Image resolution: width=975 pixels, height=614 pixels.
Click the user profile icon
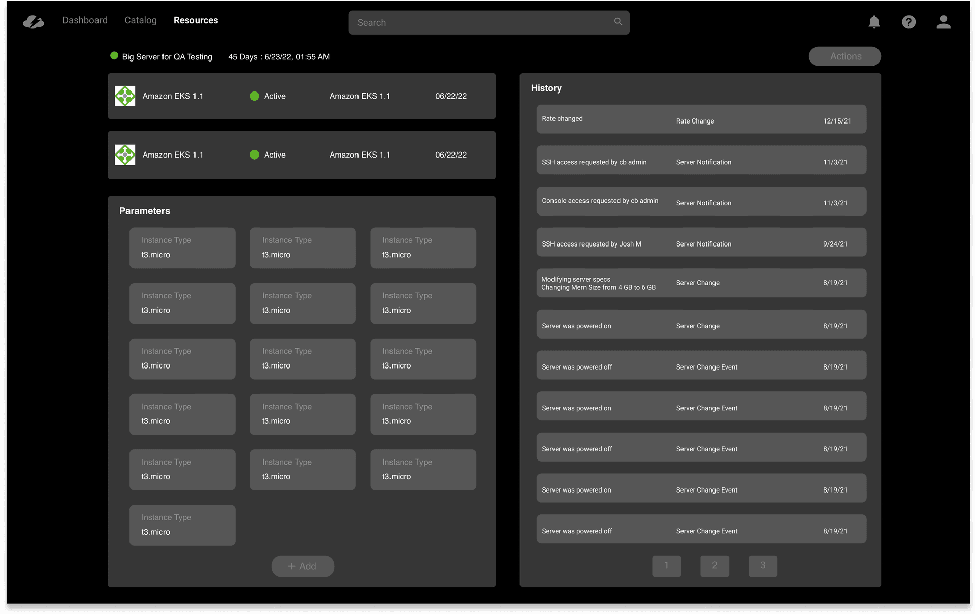[944, 22]
